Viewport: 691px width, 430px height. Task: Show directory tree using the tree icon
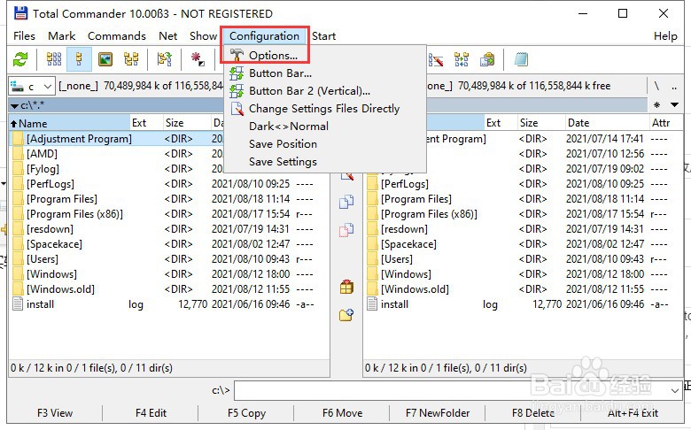(x=131, y=59)
